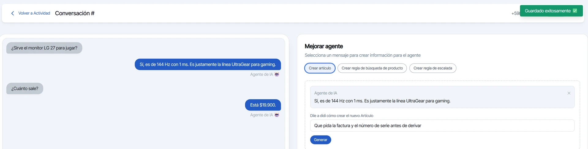Remove selected message with the X icon

(569, 93)
